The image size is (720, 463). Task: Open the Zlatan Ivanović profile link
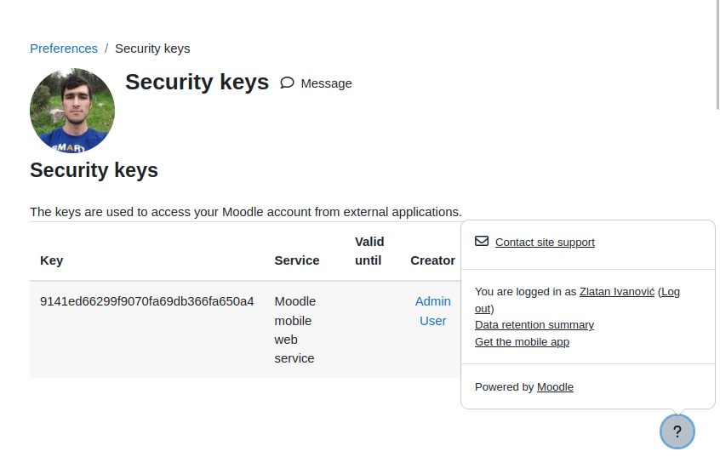(x=617, y=292)
